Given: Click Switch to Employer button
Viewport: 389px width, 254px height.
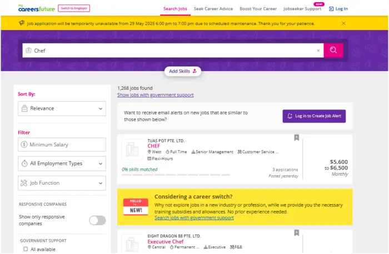Looking at the screenshot, I should [x=74, y=8].
